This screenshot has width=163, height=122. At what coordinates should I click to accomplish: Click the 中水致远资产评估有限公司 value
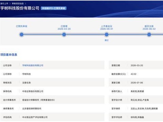[35, 117]
